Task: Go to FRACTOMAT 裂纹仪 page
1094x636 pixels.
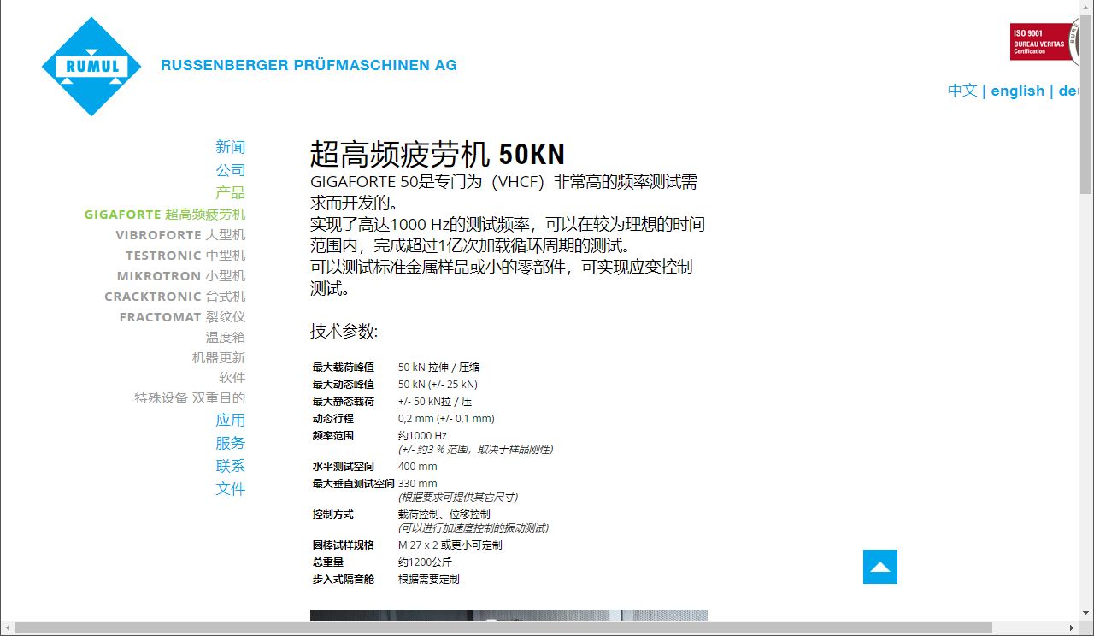Action: click(182, 317)
